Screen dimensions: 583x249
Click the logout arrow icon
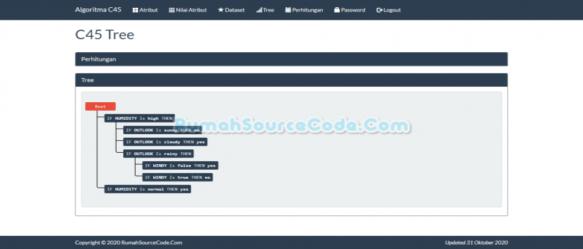[379, 10]
